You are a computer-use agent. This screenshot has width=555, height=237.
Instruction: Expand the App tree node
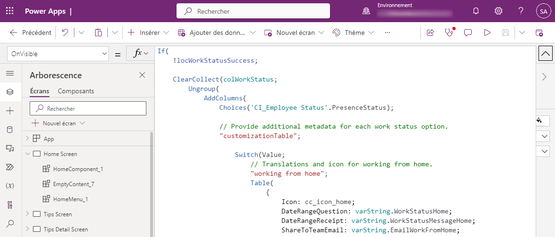[28, 139]
